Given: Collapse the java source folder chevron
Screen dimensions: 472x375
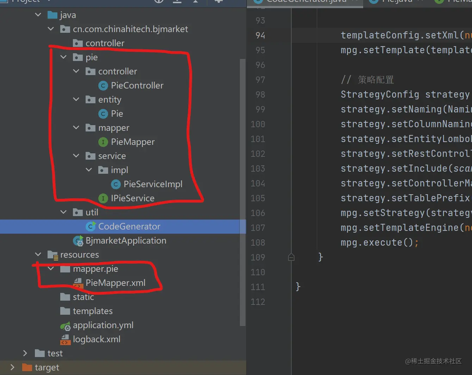Looking at the screenshot, I should [38, 15].
